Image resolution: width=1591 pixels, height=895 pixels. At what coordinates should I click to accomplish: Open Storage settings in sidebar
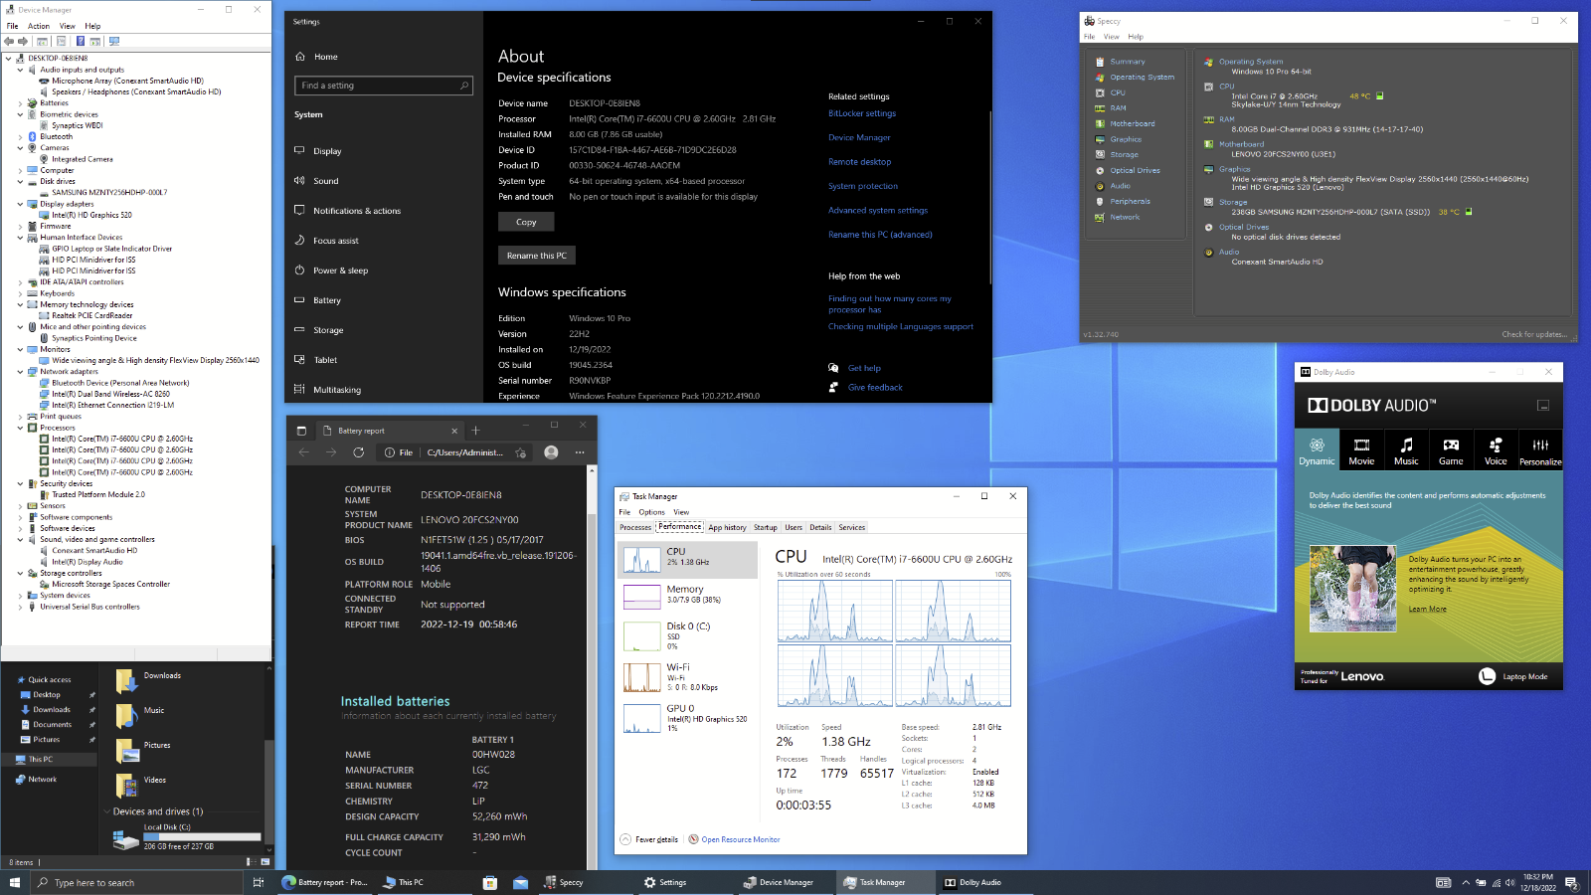pos(328,330)
